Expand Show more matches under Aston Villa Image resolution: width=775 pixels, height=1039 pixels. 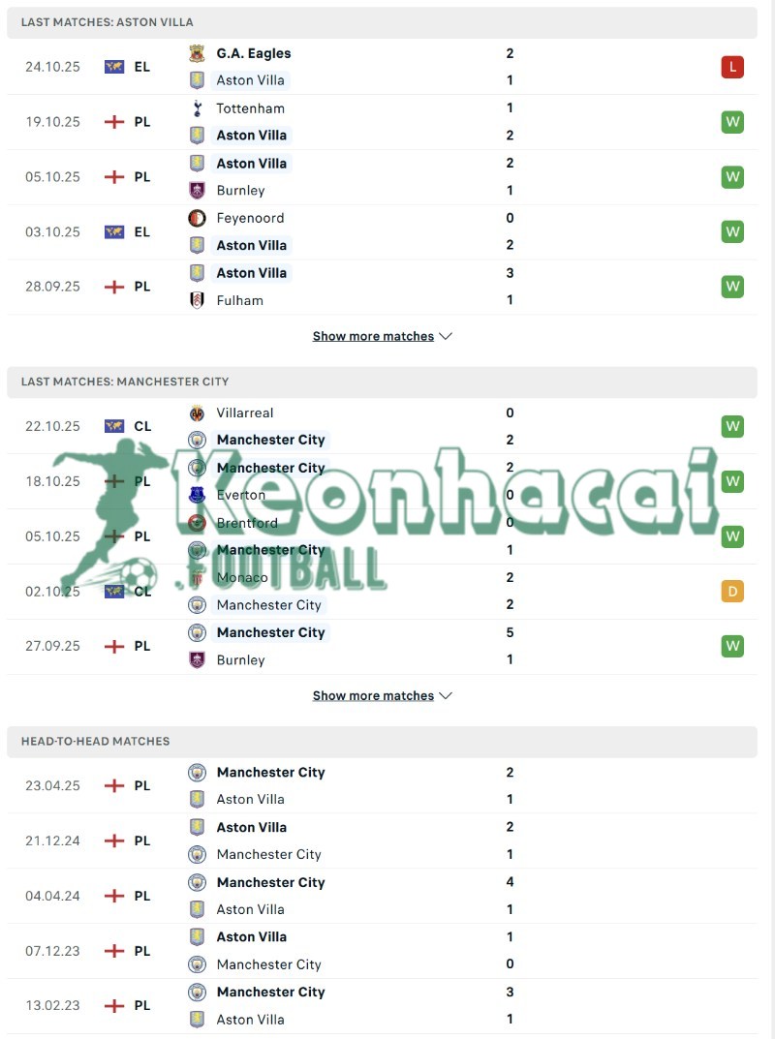click(x=383, y=336)
